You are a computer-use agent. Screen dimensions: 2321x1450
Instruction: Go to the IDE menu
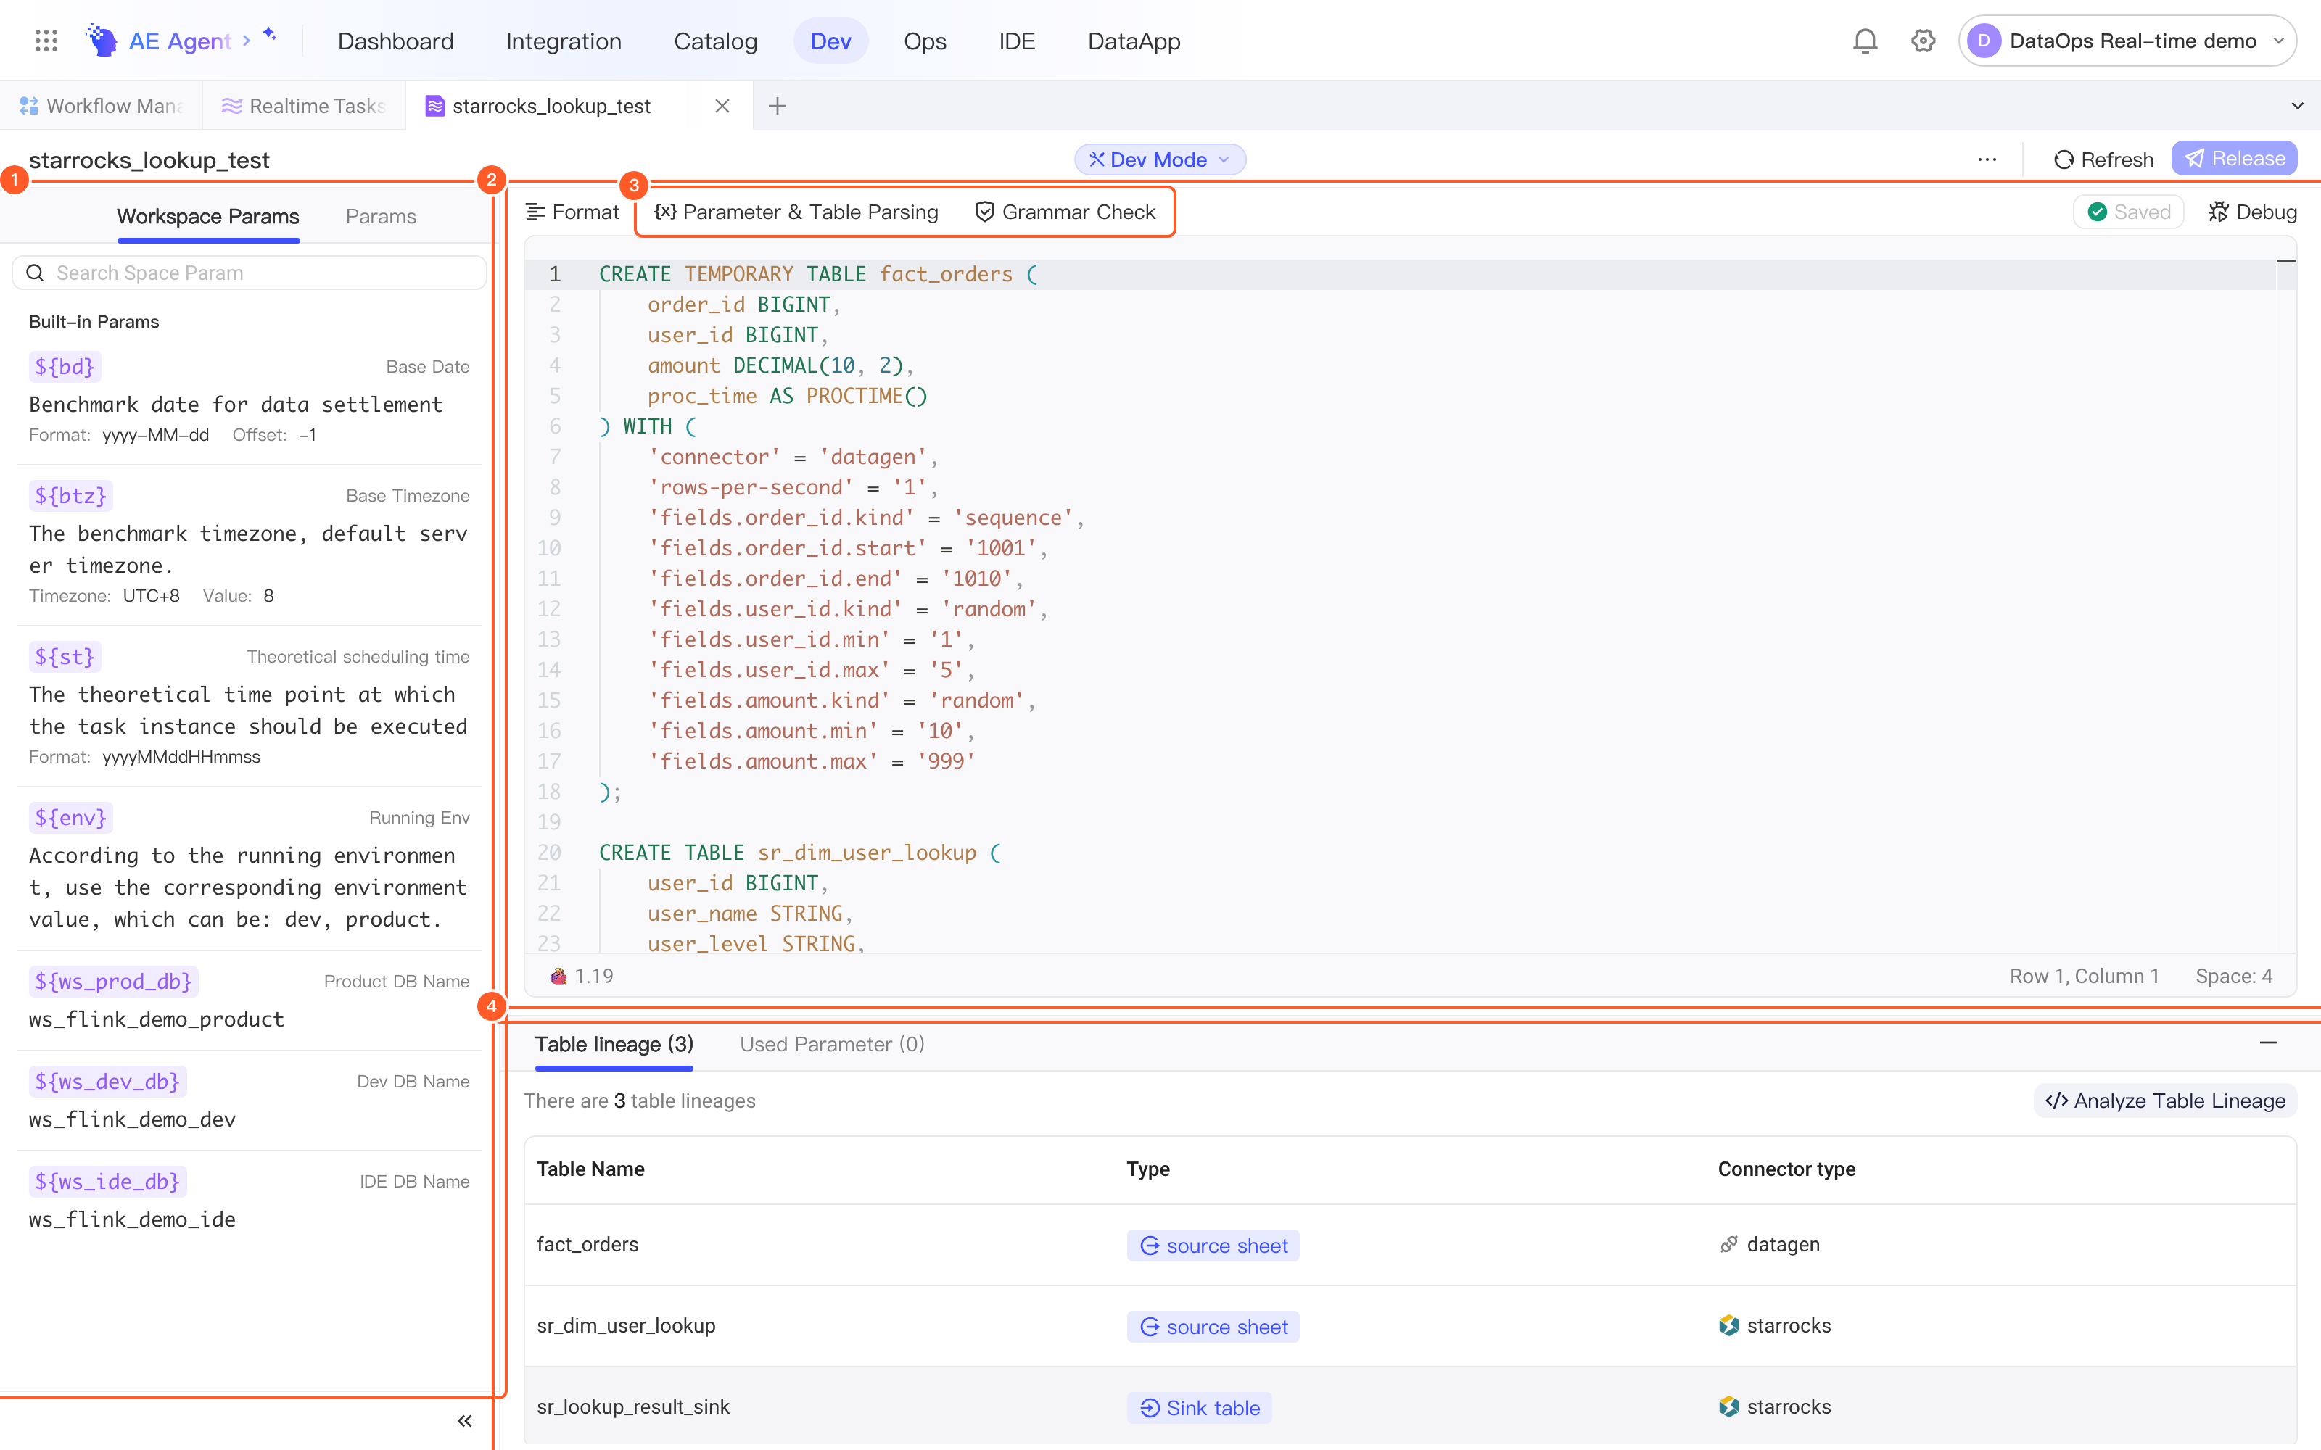pyautogui.click(x=1017, y=41)
